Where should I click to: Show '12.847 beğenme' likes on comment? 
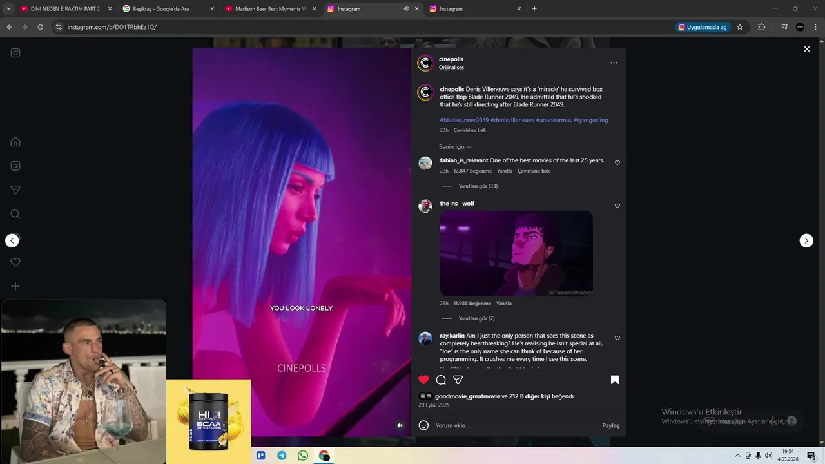coord(472,171)
